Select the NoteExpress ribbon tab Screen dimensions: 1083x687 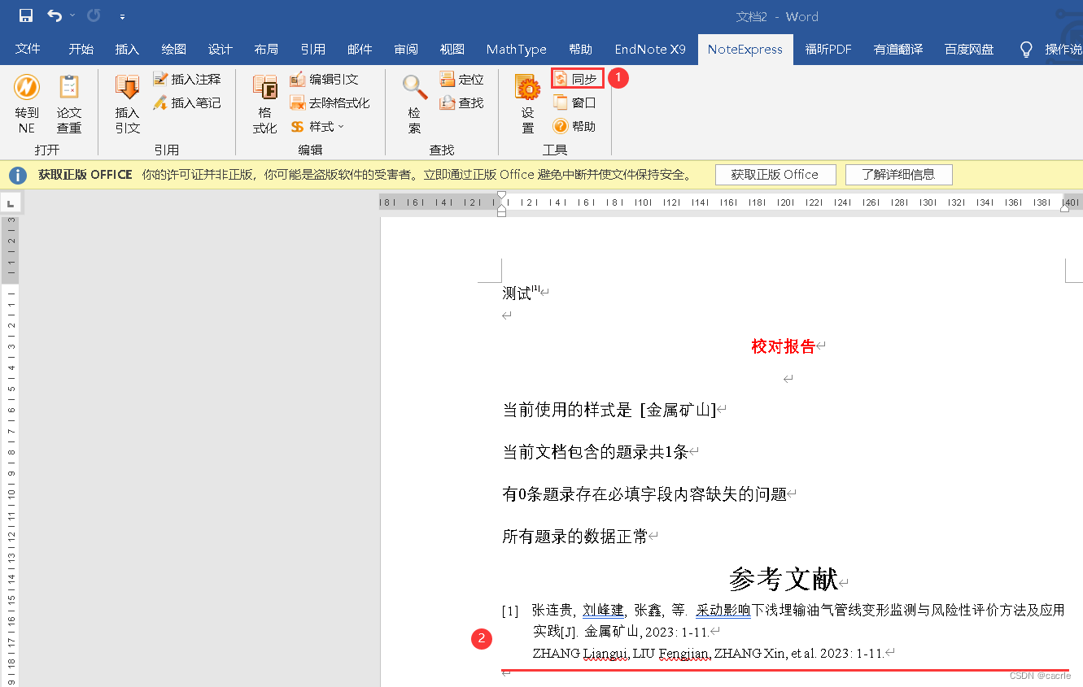click(x=745, y=49)
